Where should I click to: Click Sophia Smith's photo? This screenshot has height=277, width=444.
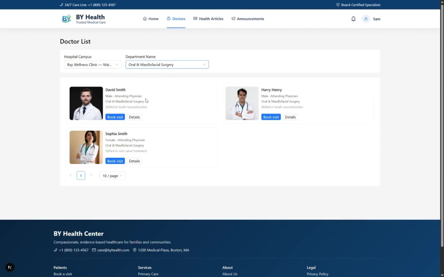point(86,147)
